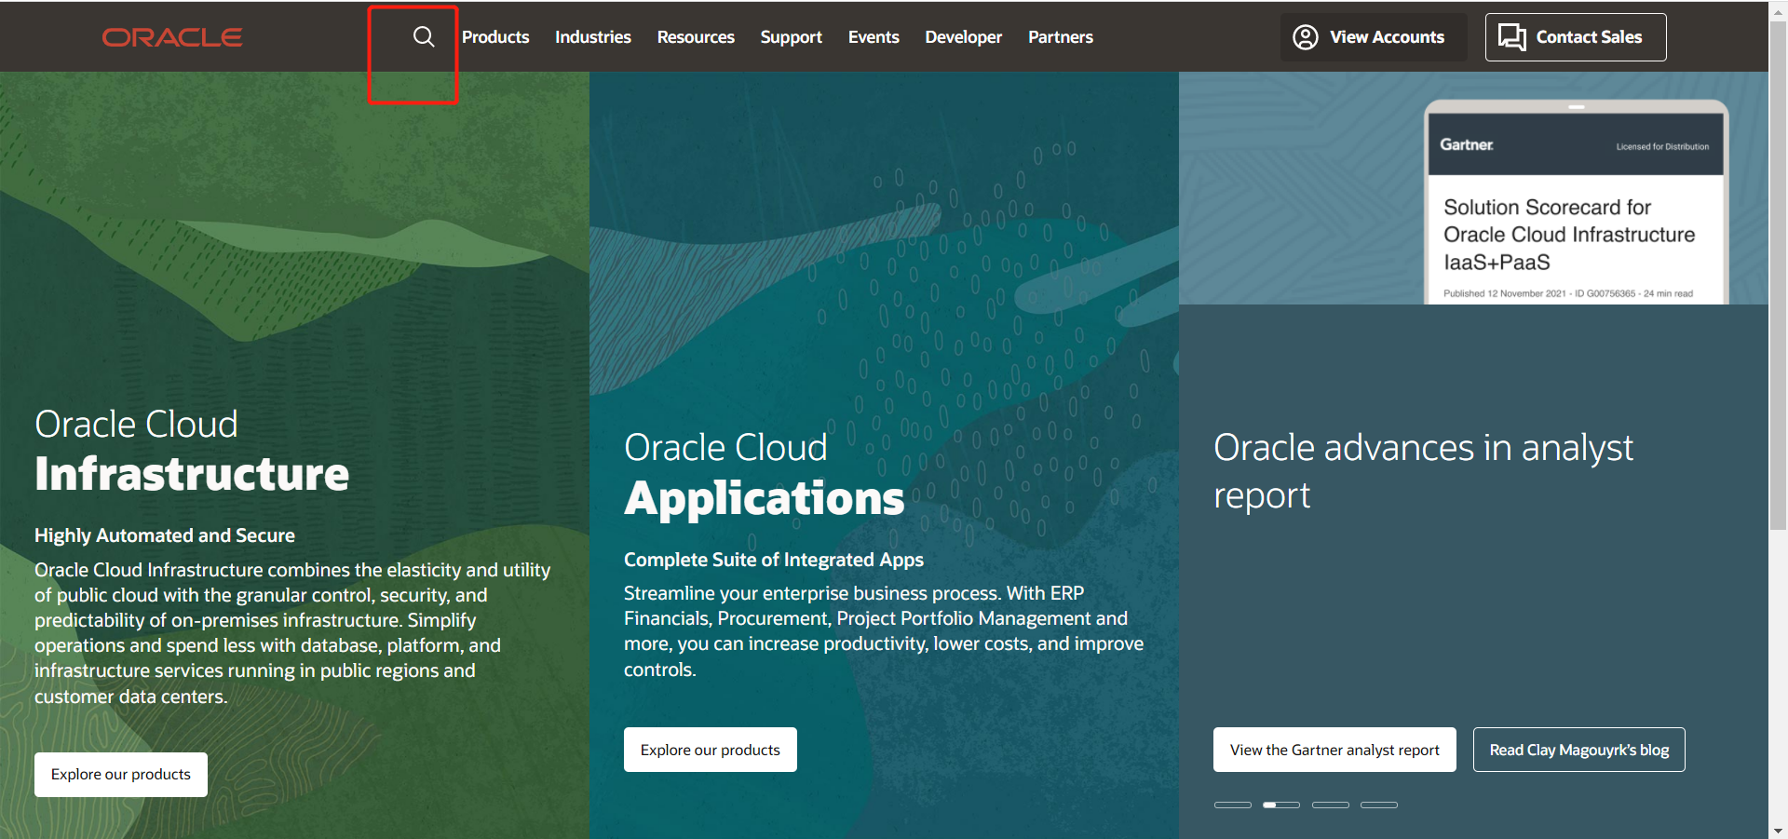Click the page vertical scrollbar thumb
This screenshot has width=1788, height=839.
(x=1778, y=275)
